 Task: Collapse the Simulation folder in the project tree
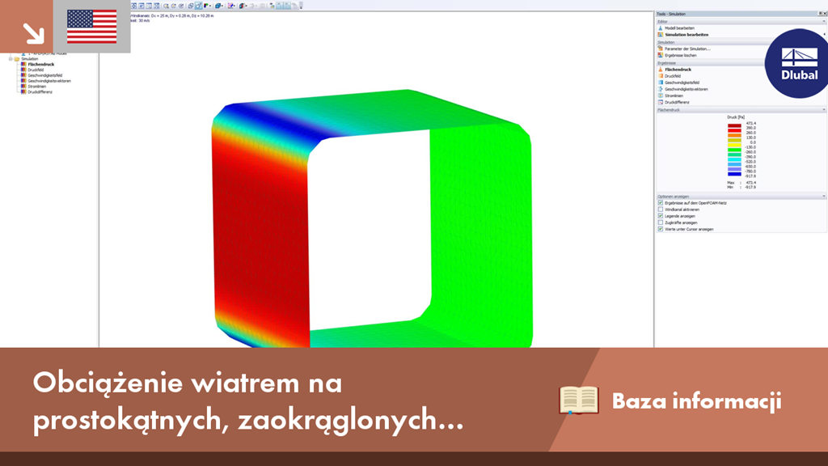point(11,59)
